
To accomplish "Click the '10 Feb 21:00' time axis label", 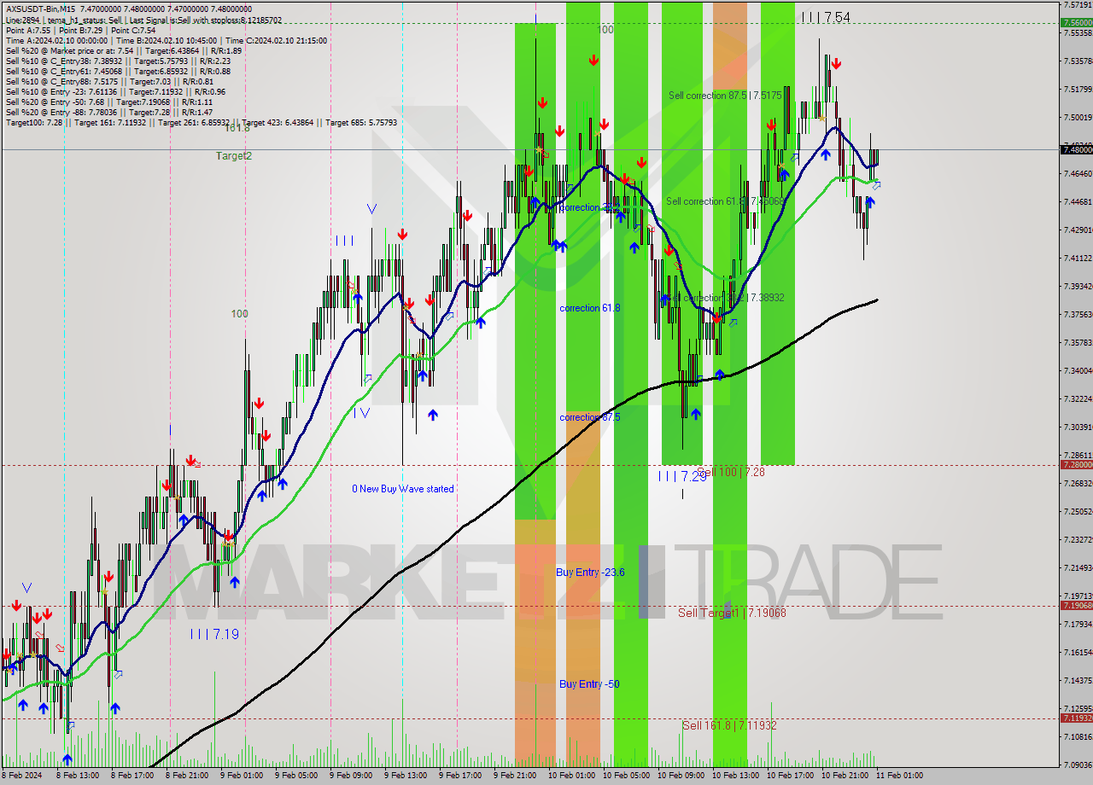I will coord(845,776).
